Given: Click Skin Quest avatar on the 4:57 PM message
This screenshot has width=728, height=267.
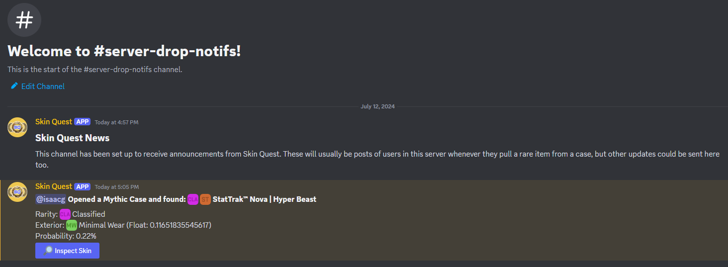Looking at the screenshot, I should coord(17,128).
